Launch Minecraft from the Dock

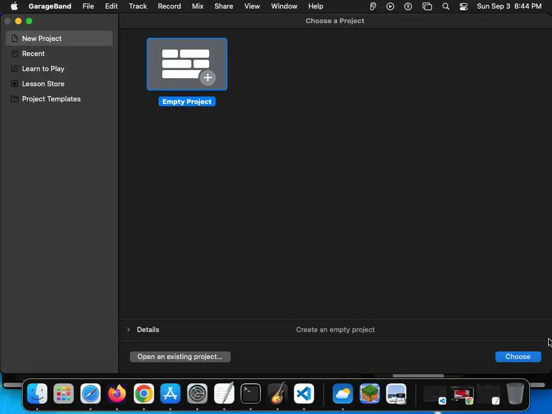(x=369, y=394)
